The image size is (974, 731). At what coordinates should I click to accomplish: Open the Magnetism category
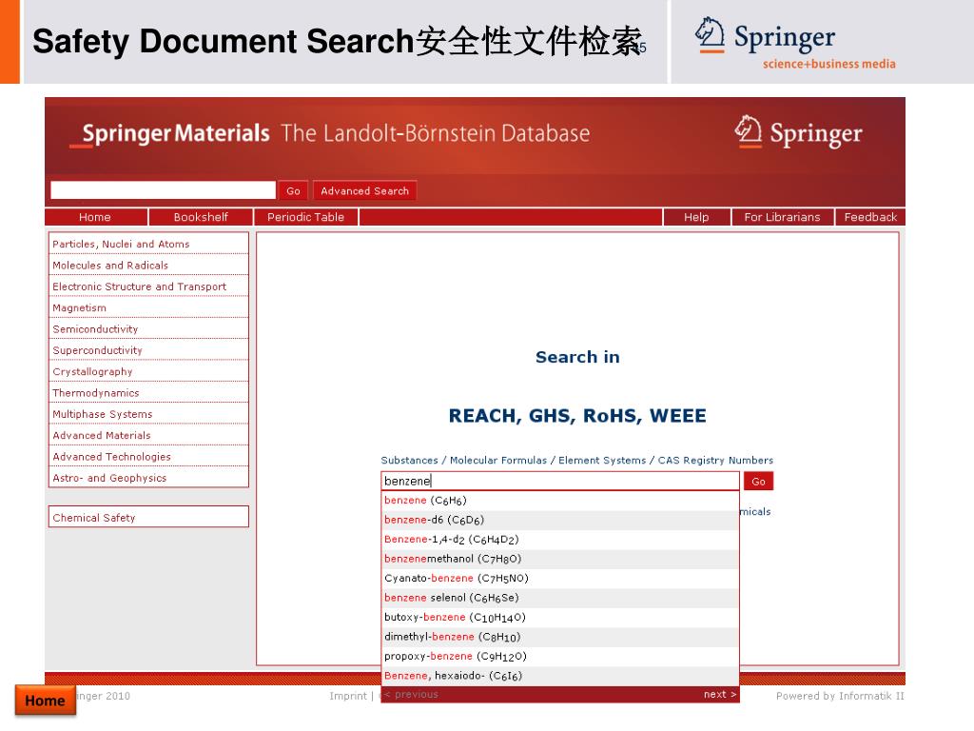(x=148, y=307)
